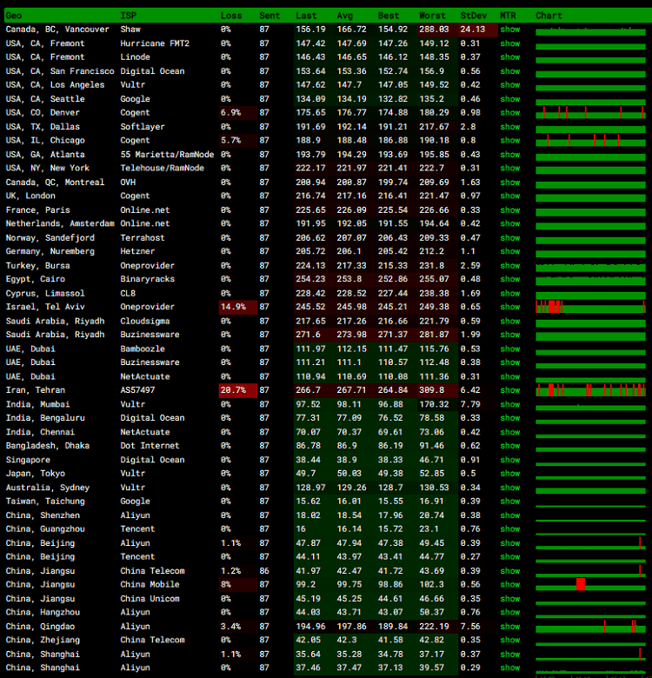Click the Last column header

tap(306, 16)
